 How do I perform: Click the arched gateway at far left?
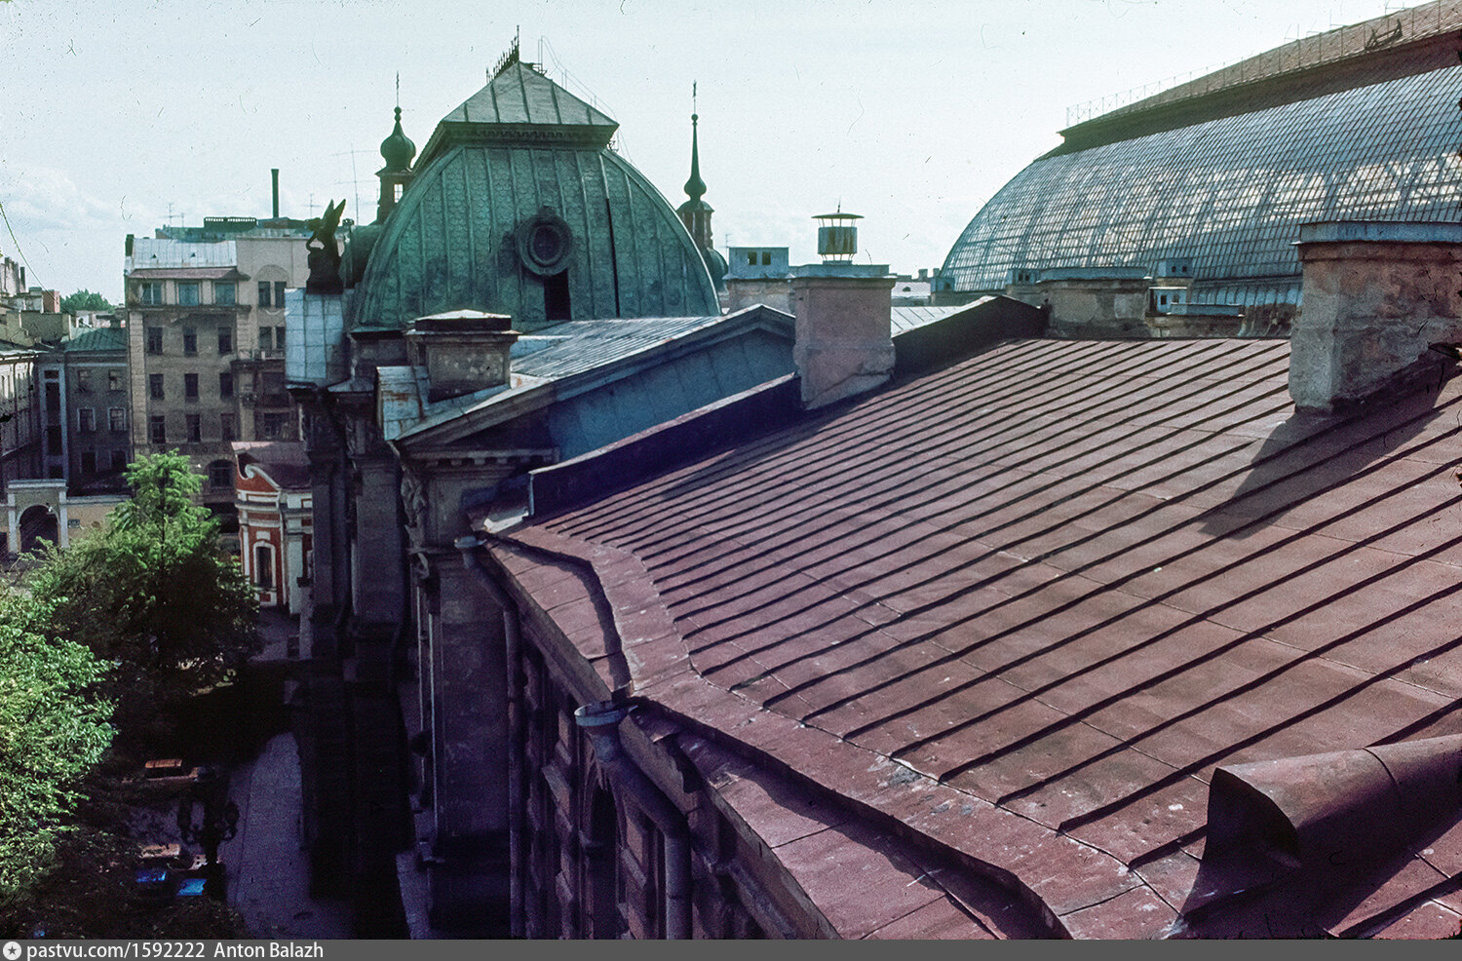(x=37, y=526)
